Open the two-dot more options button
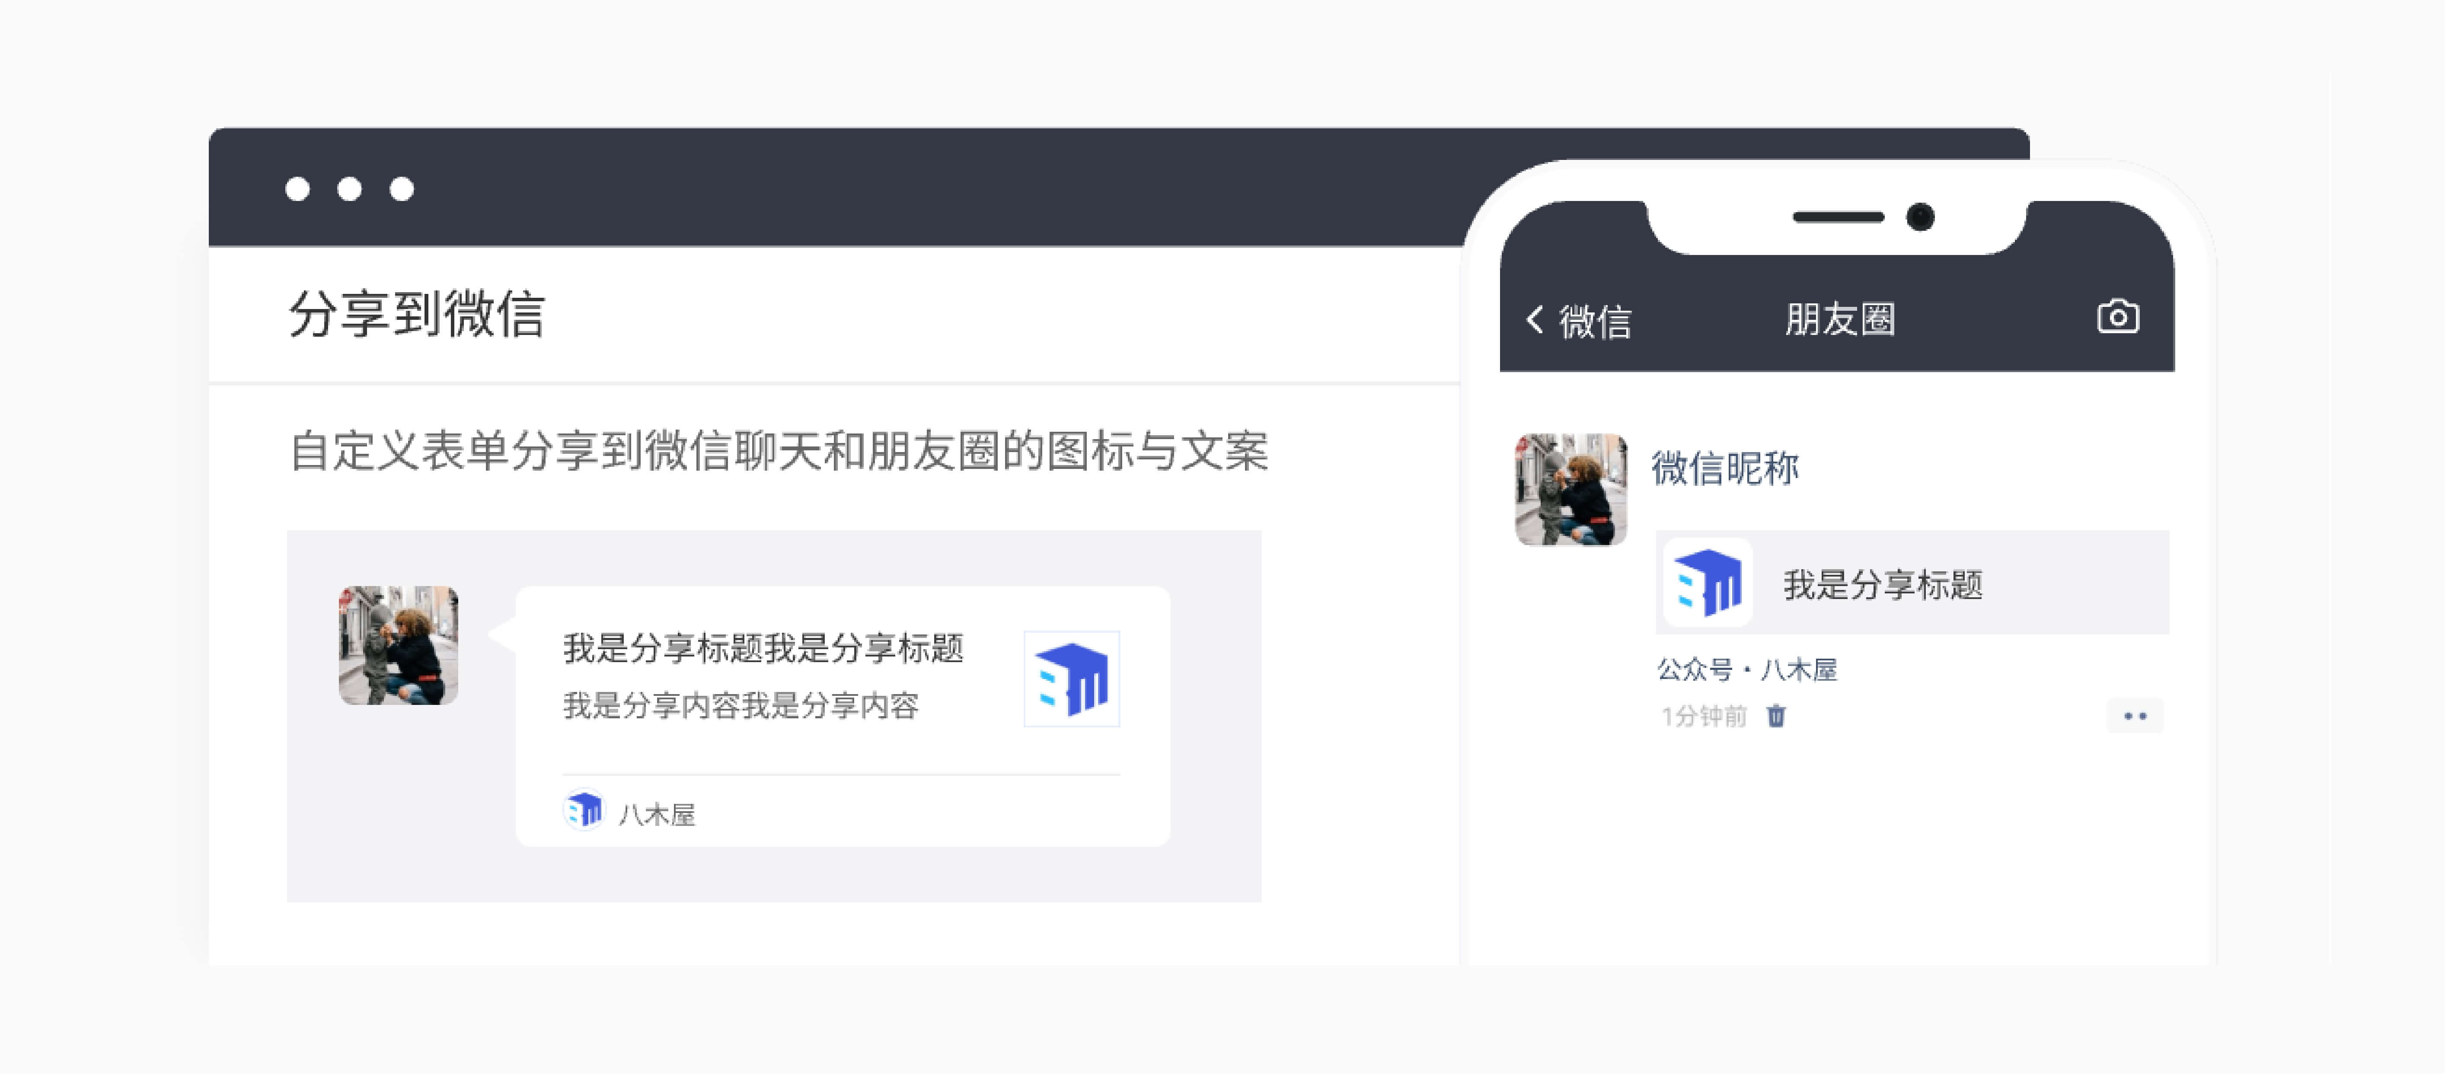Image resolution: width=2445 pixels, height=1074 pixels. (2135, 715)
